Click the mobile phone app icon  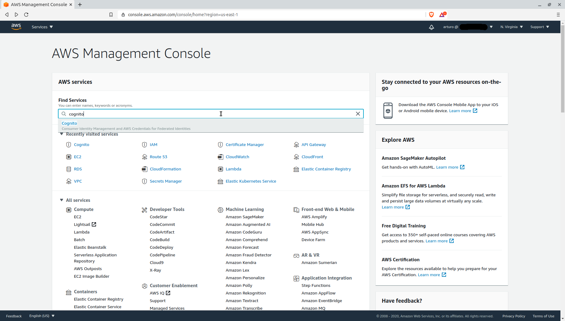[x=388, y=110]
